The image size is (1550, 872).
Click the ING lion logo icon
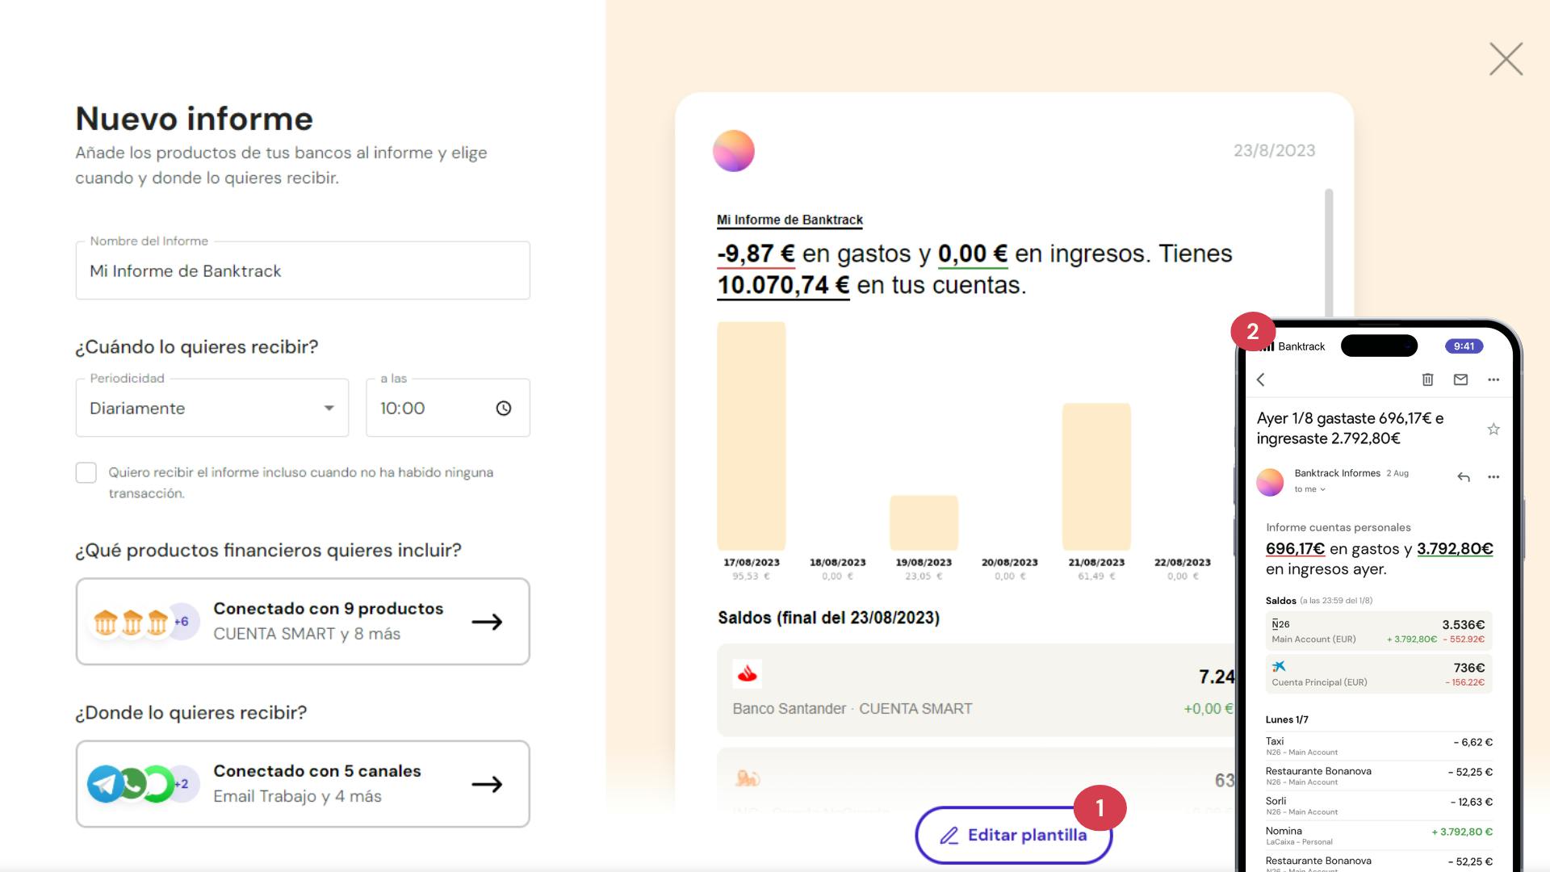[748, 778]
